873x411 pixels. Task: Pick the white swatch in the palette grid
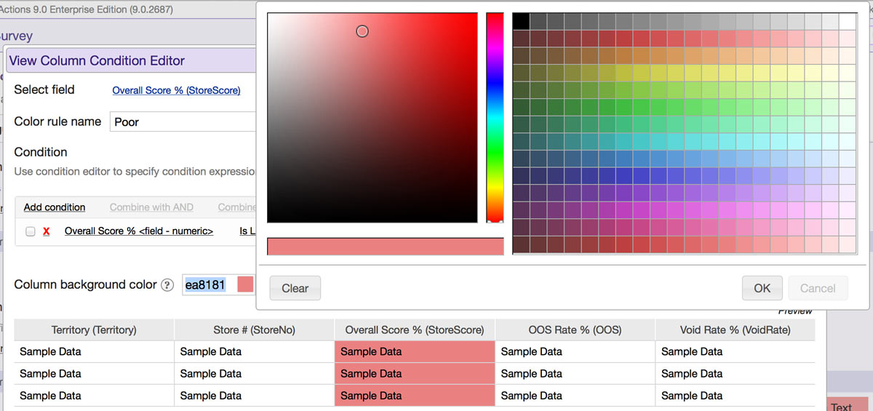848,22
